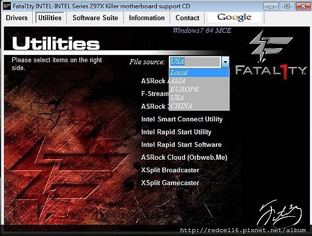Choose Local from the file source list
This screenshot has height=236, width=312.
click(199, 73)
